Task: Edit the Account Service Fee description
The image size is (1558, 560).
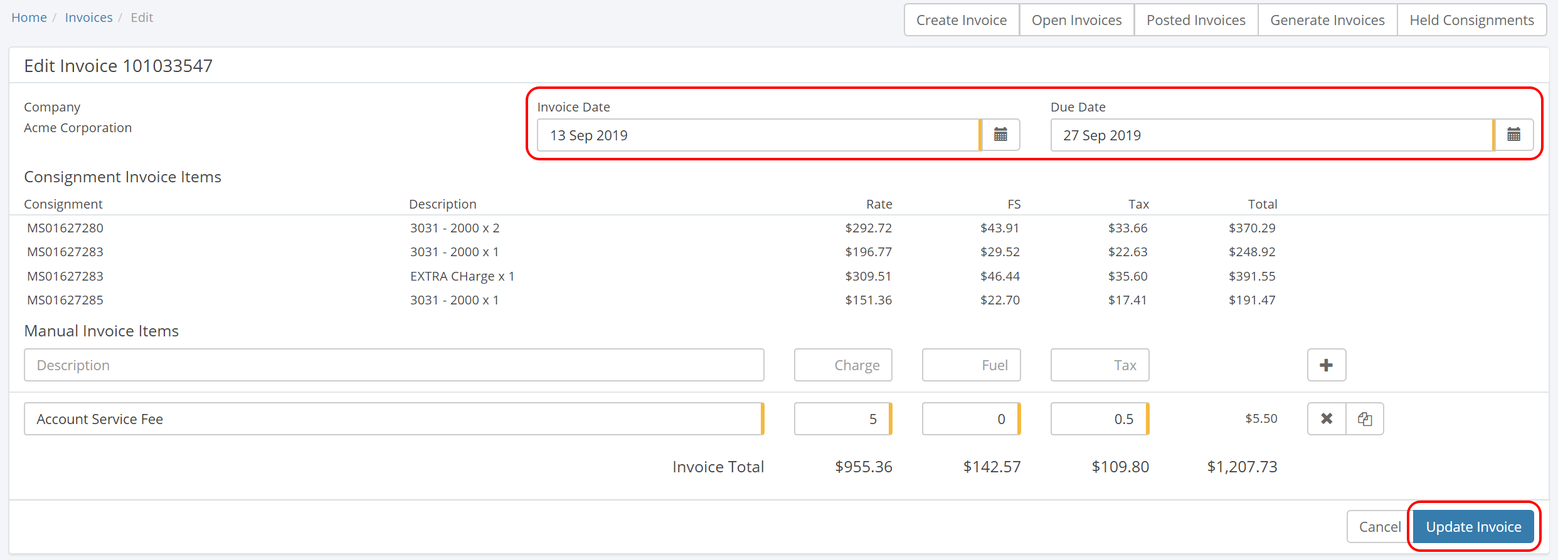Action: tap(394, 418)
